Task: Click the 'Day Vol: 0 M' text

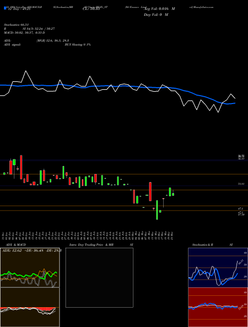Action: tap(156, 14)
